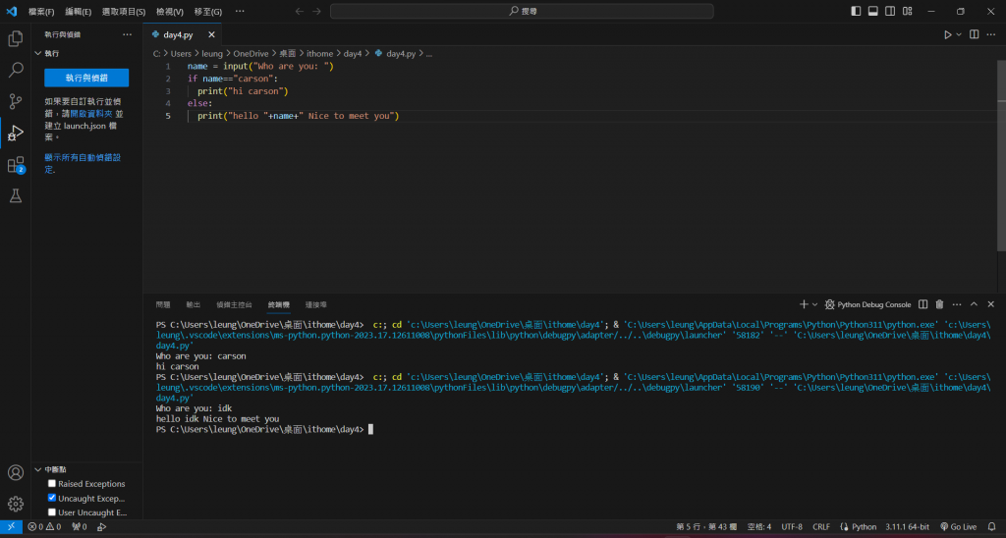The image size is (1006, 538).
Task: Click the trash icon to kill terminal
Action: coord(939,304)
